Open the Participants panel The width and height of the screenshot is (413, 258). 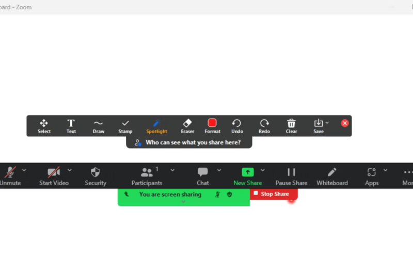tap(147, 176)
